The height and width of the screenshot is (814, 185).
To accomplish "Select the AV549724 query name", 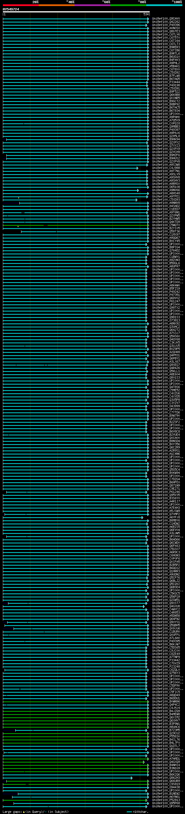I will (x=11, y=10).
